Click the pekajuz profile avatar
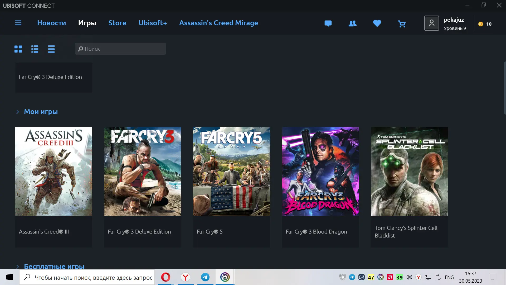The width and height of the screenshot is (506, 285). (x=432, y=23)
